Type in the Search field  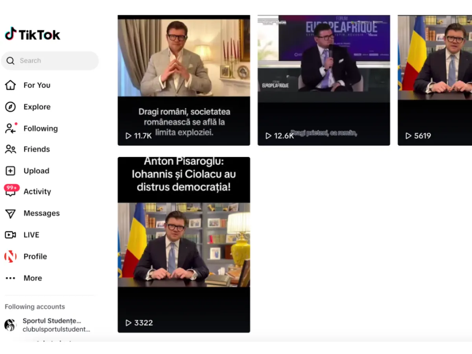tap(55, 61)
